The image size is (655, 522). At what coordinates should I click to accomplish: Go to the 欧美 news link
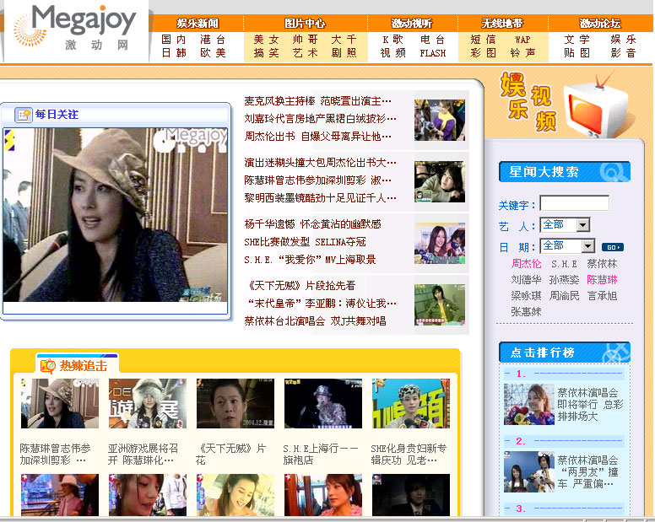[x=213, y=53]
